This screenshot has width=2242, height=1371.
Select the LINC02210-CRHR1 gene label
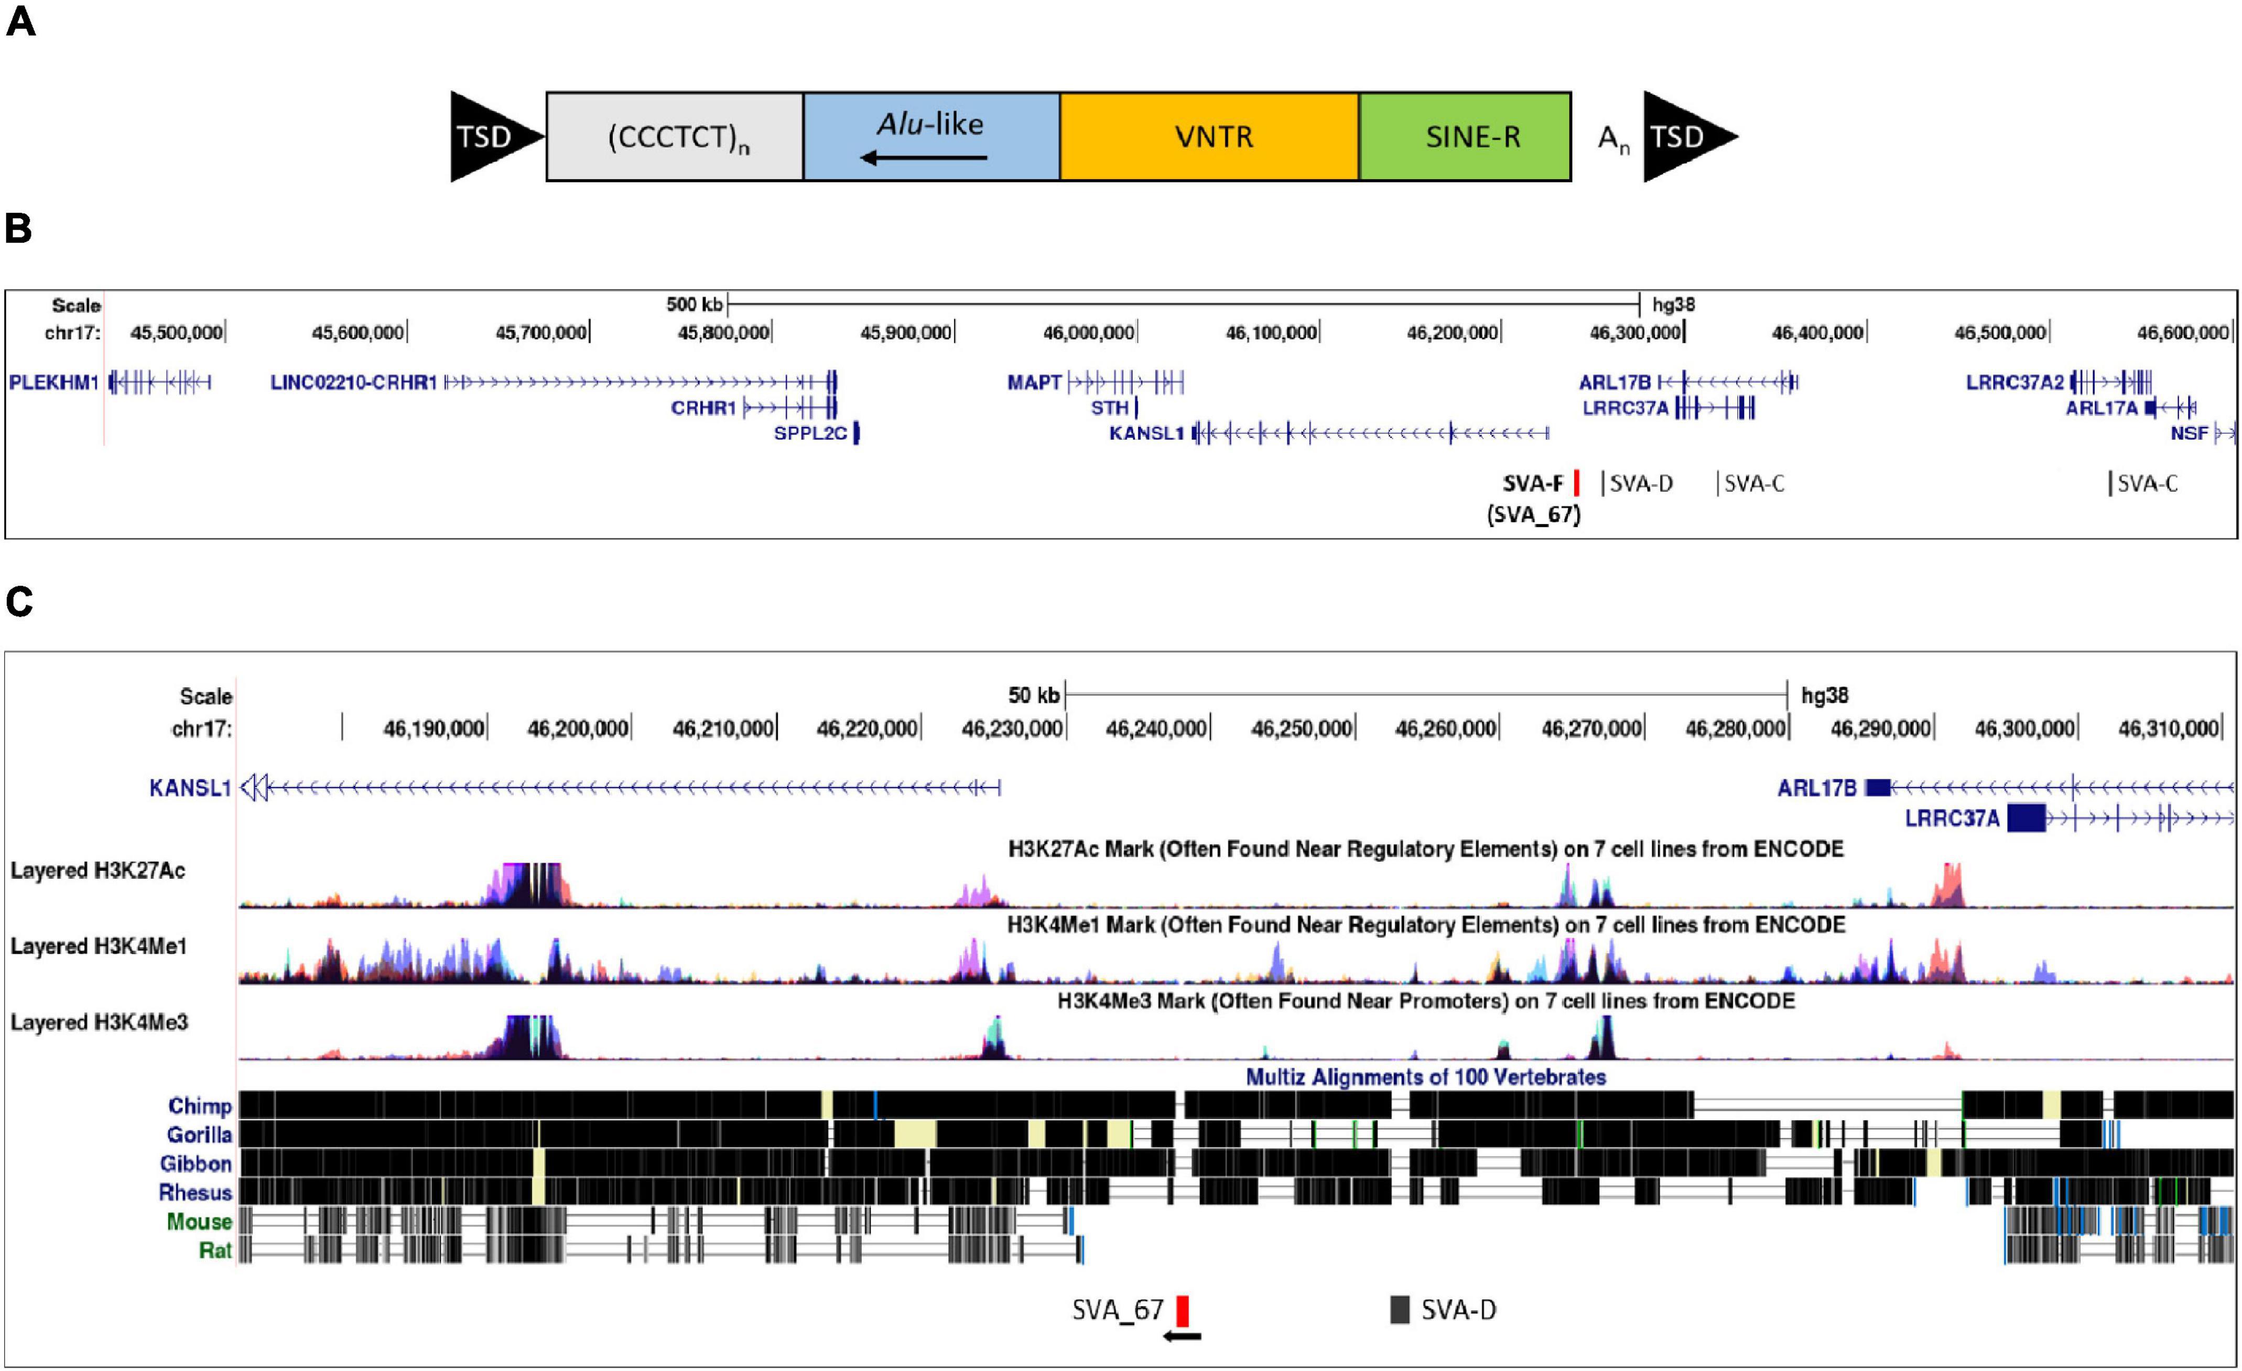coord(354,382)
